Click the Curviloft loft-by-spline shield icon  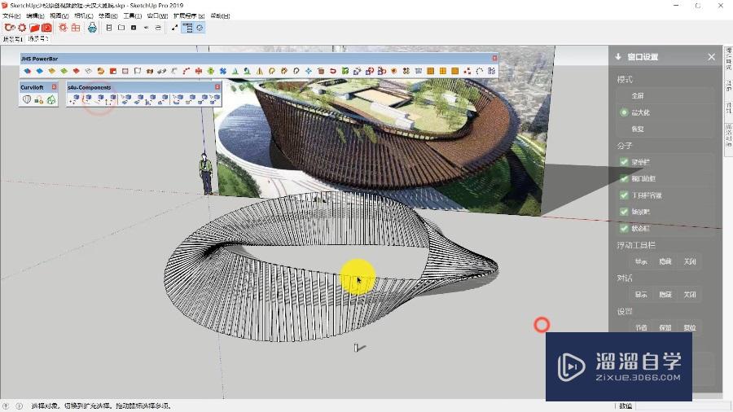click(27, 99)
